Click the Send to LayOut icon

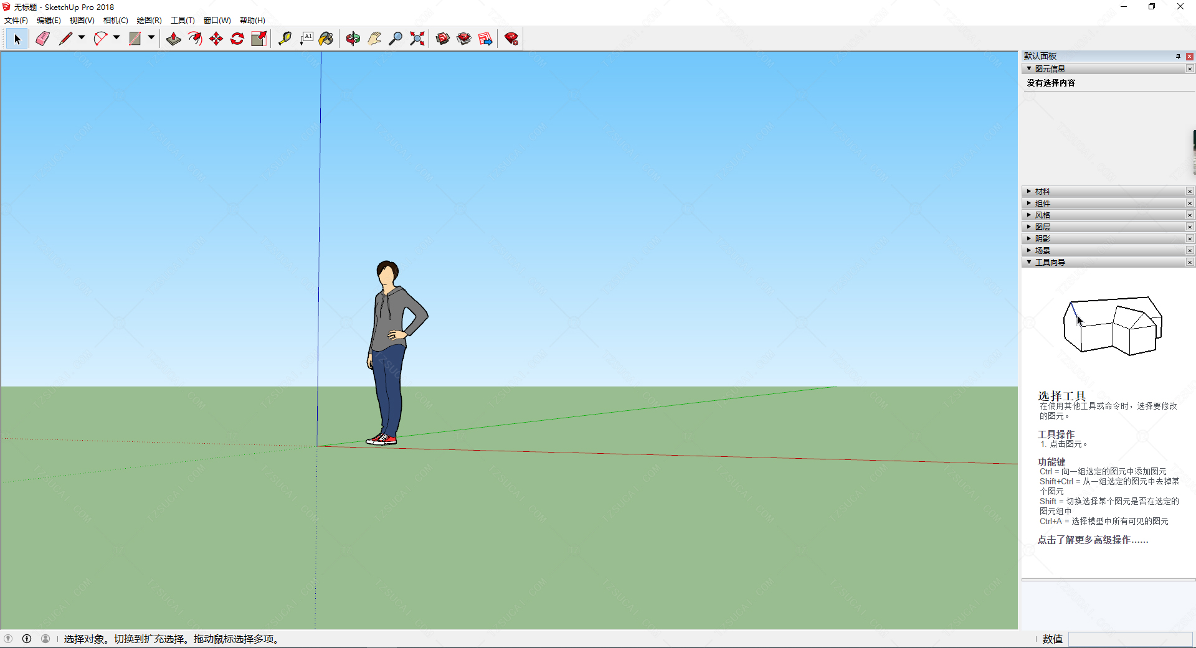click(485, 39)
